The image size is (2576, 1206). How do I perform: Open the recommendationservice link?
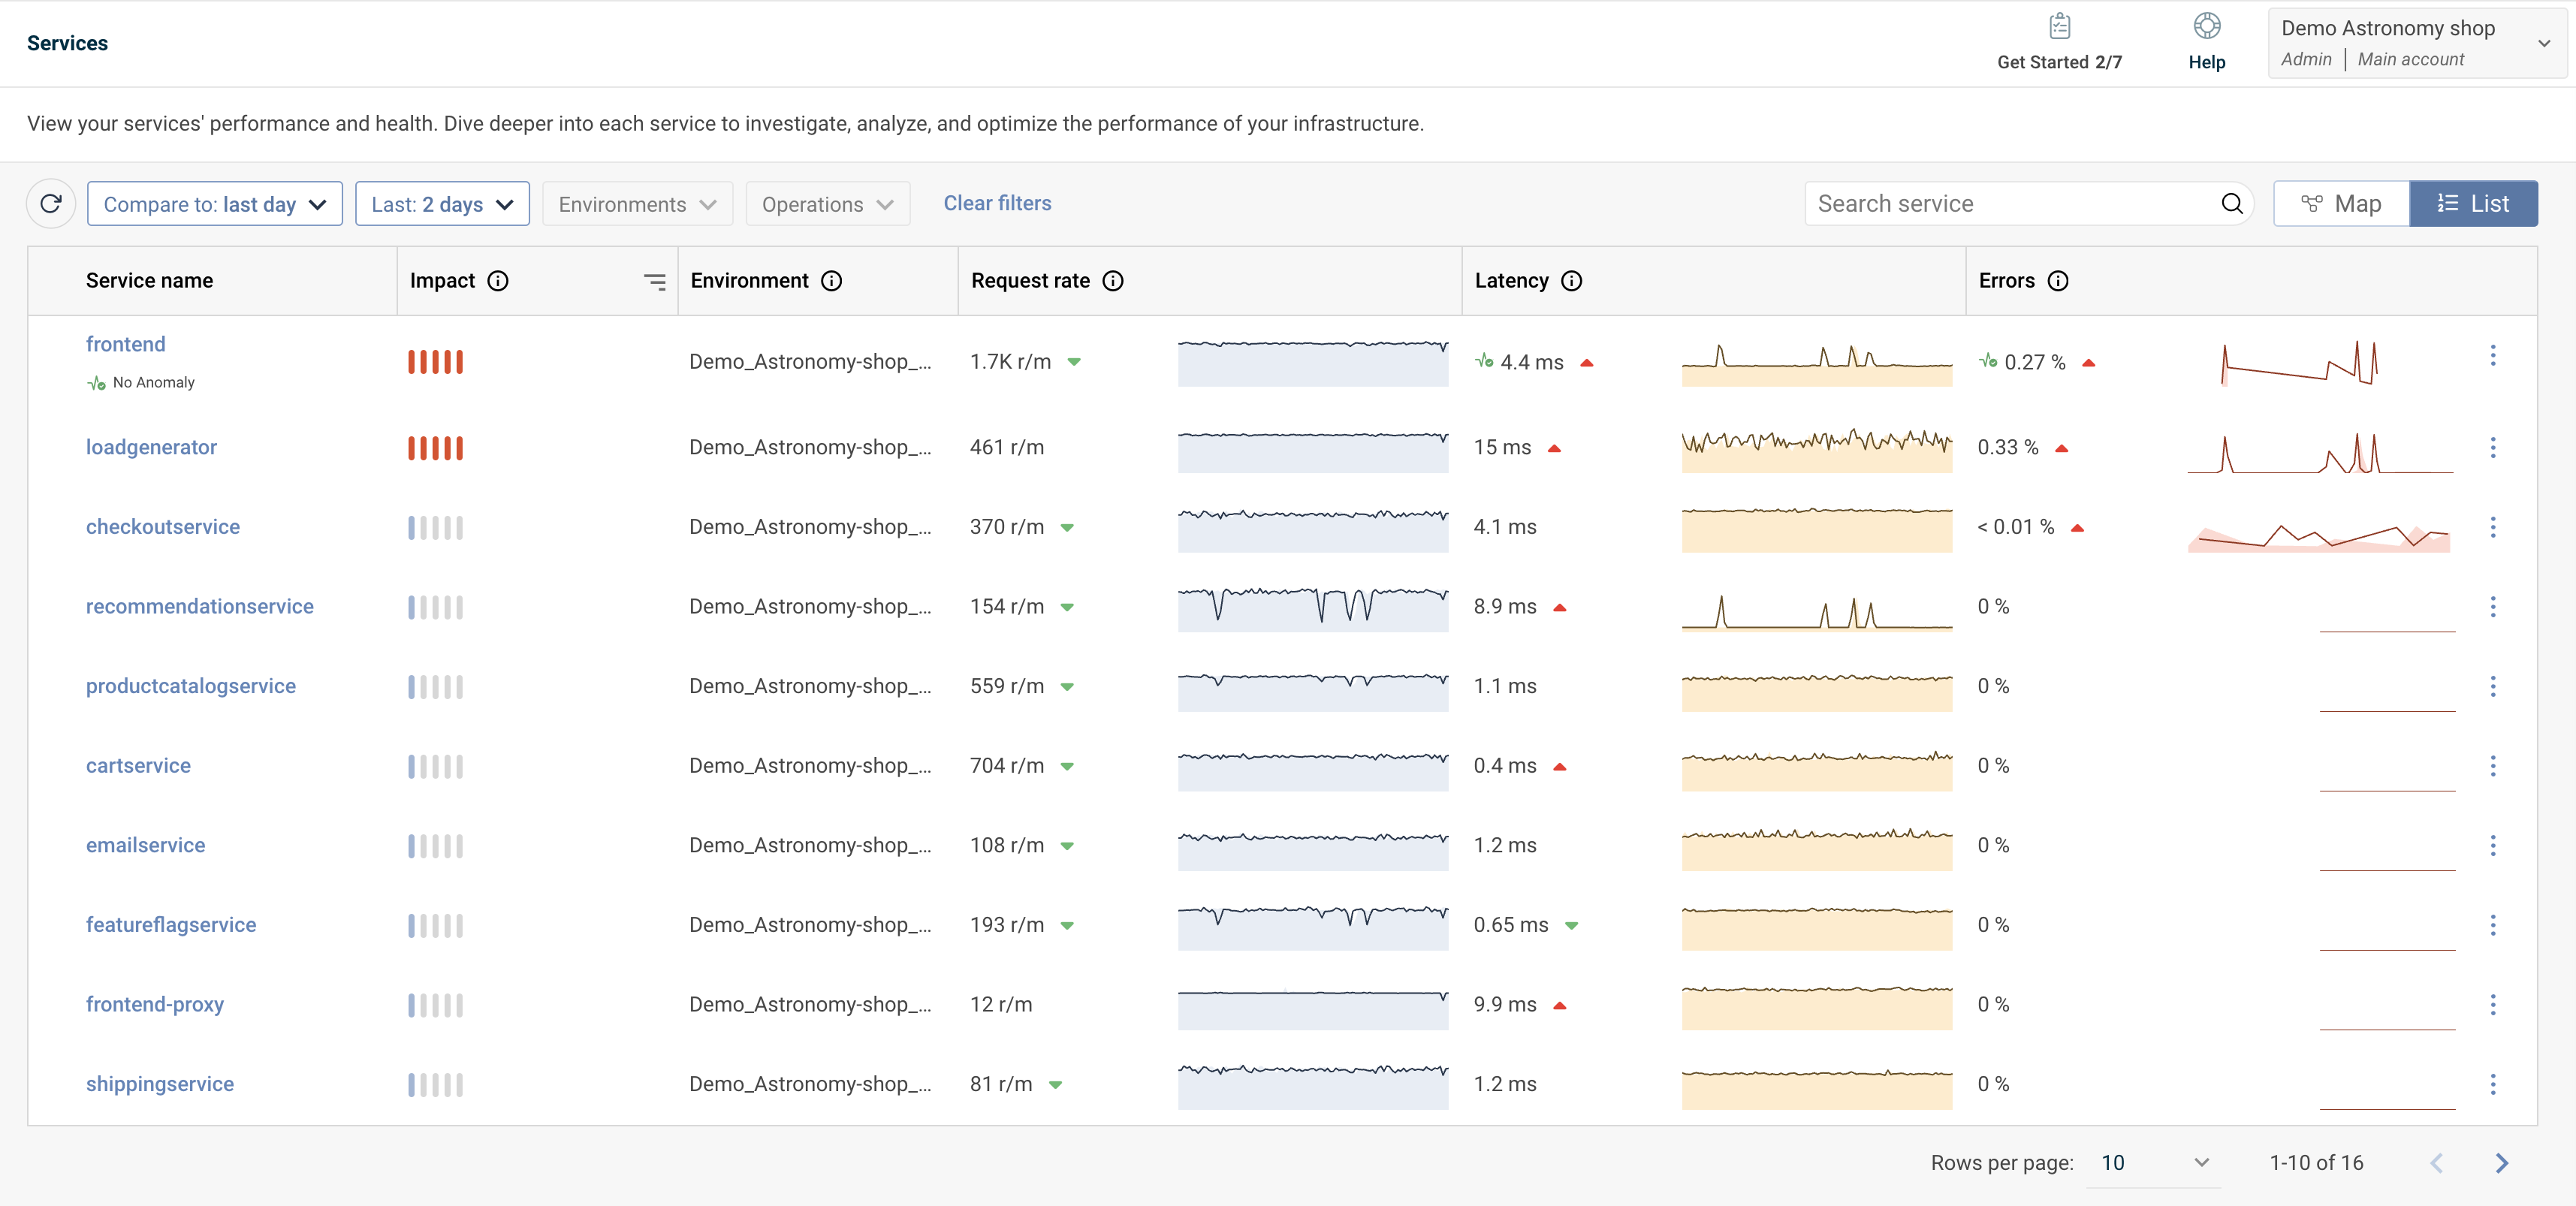[x=200, y=607]
